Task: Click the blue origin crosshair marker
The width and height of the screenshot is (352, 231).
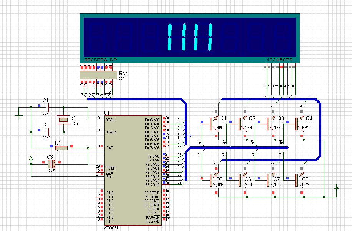Action: coord(190,136)
